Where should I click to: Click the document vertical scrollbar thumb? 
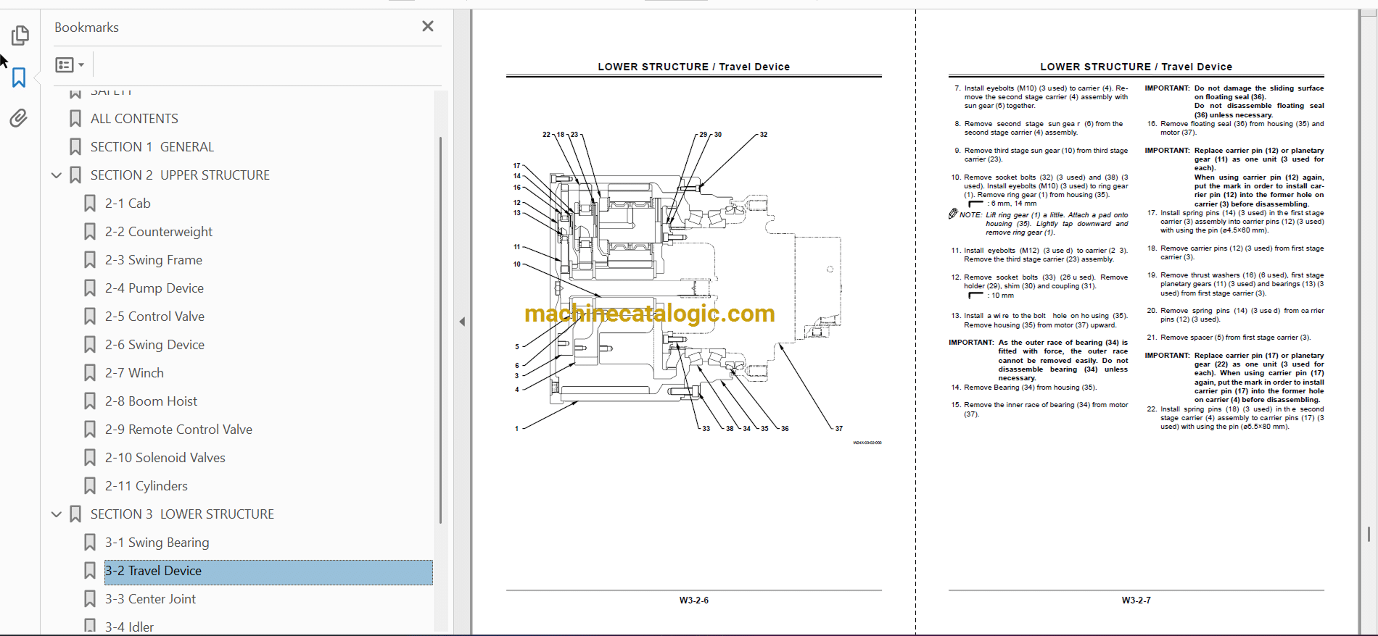click(1368, 534)
